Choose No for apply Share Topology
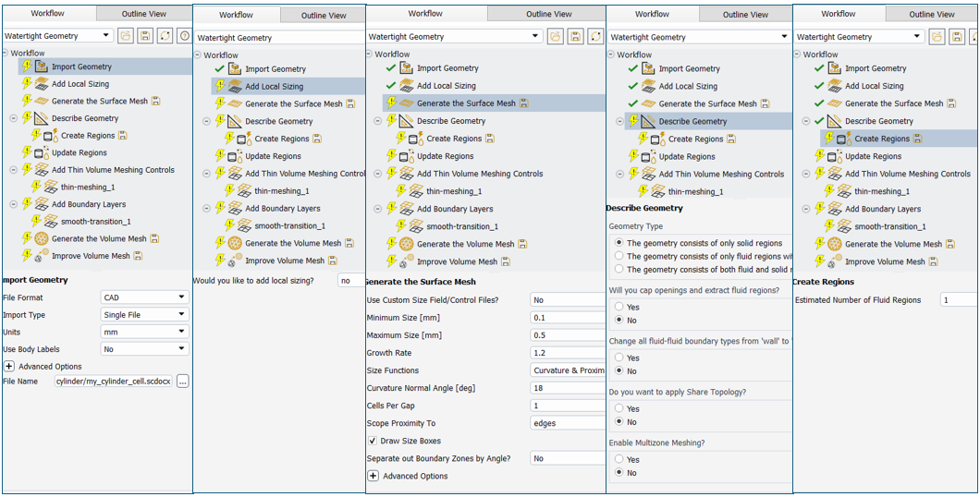Viewport: 980px width, 497px height. tap(619, 422)
